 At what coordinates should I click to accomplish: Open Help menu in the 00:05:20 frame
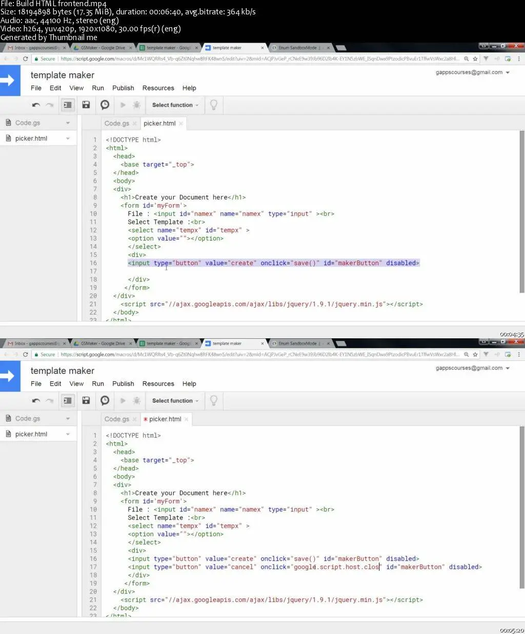click(x=189, y=383)
